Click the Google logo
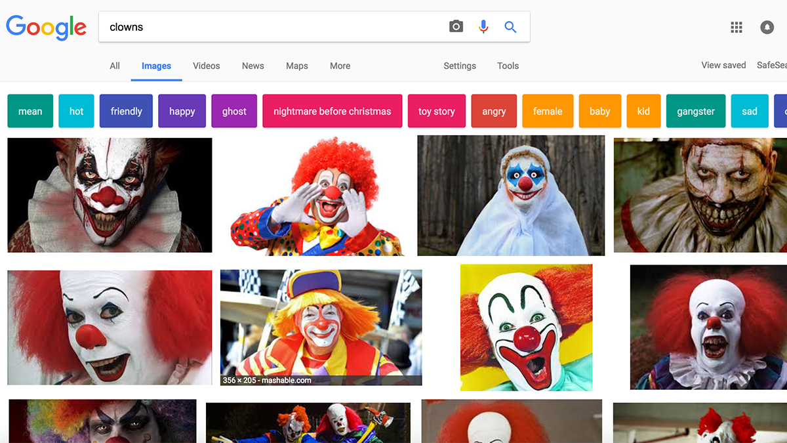The width and height of the screenshot is (787, 443). coord(46,28)
